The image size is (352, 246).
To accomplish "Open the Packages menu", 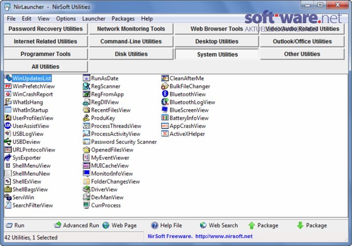I will 123,19.
